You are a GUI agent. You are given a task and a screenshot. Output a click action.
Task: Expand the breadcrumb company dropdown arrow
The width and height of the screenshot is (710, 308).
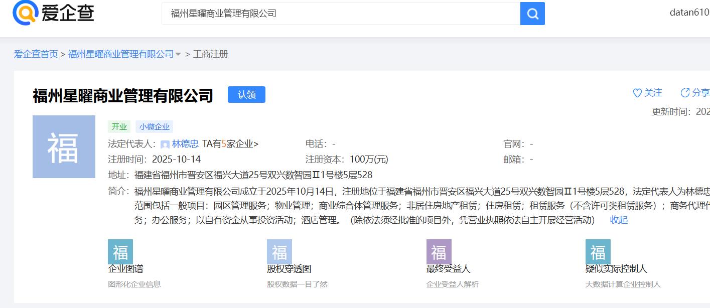coord(178,54)
